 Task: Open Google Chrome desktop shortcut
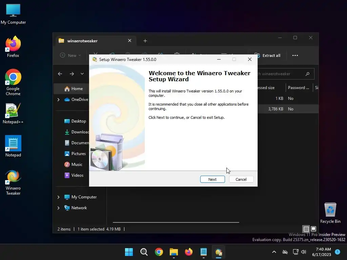coord(13,82)
